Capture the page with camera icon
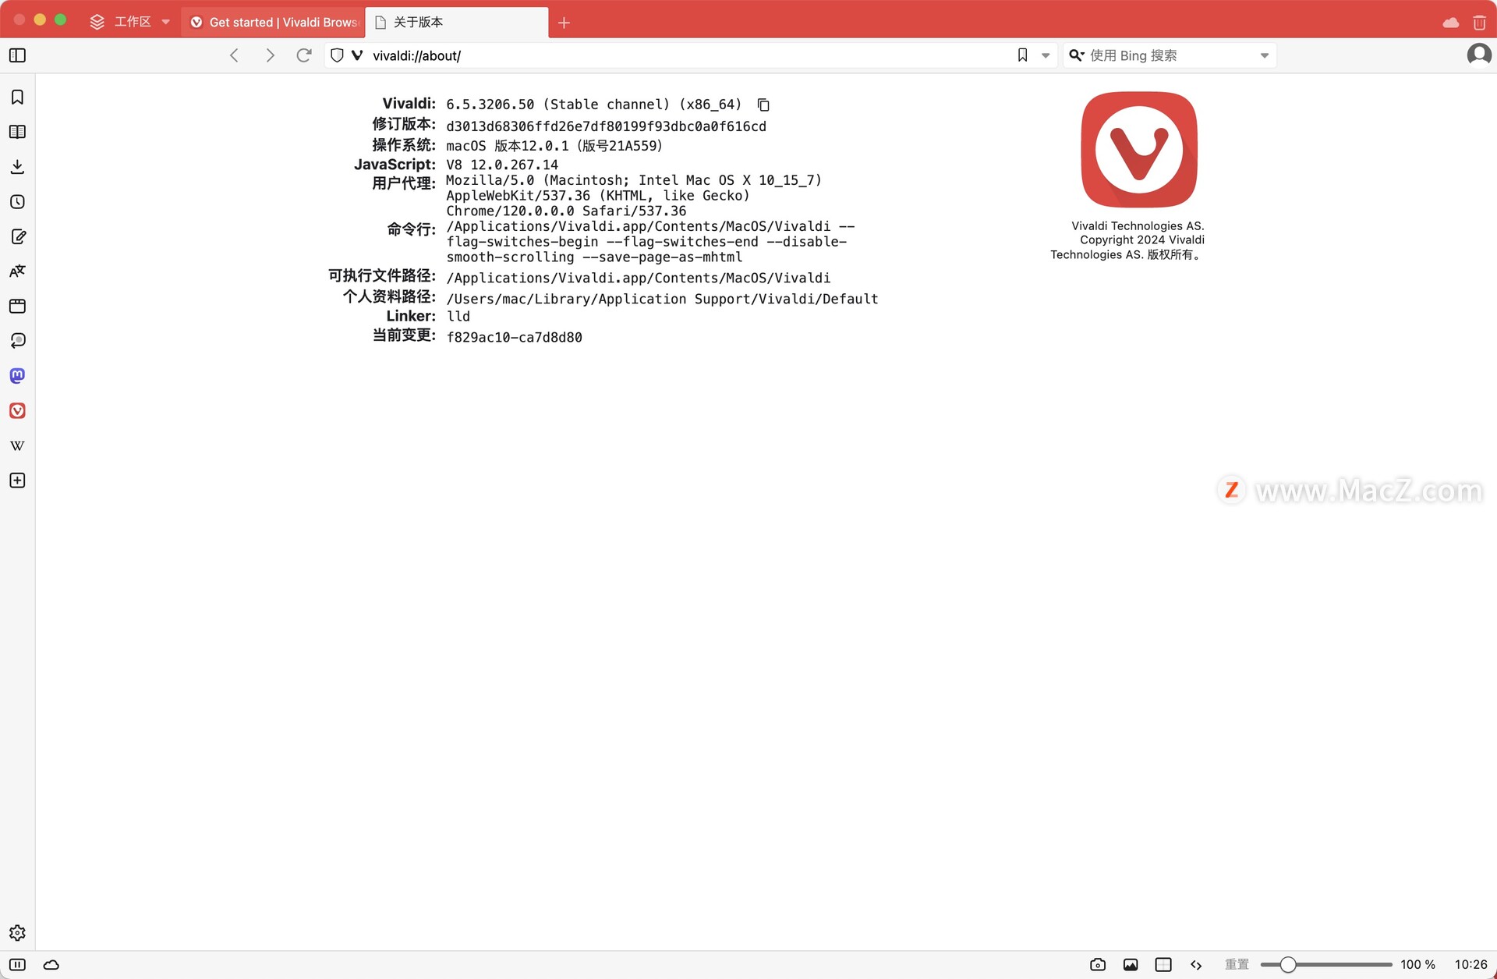The width and height of the screenshot is (1497, 979). coord(1098,965)
